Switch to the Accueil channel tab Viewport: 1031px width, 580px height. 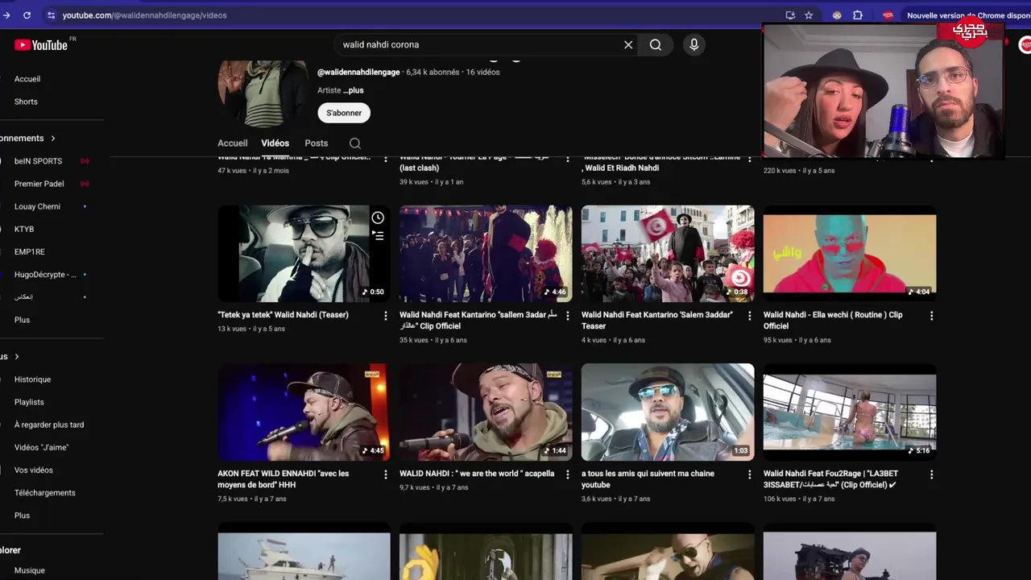point(233,143)
